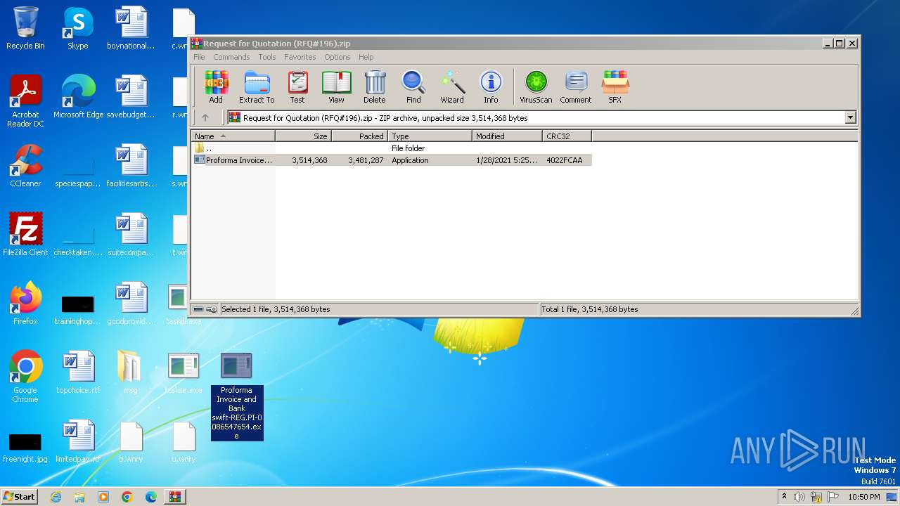The image size is (900, 506).
Task: Open Chrome from the taskbar
Action: [x=127, y=497]
